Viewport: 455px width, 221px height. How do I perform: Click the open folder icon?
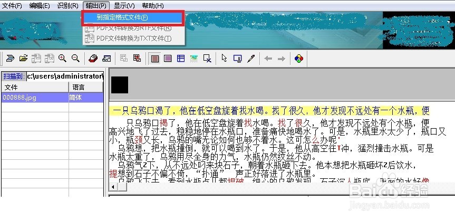[23, 59]
